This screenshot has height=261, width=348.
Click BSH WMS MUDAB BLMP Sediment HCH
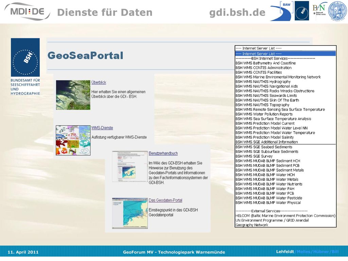point(285,161)
